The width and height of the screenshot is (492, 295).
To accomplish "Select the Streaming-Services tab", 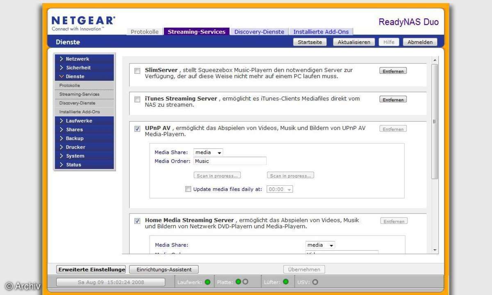I will tap(196, 32).
